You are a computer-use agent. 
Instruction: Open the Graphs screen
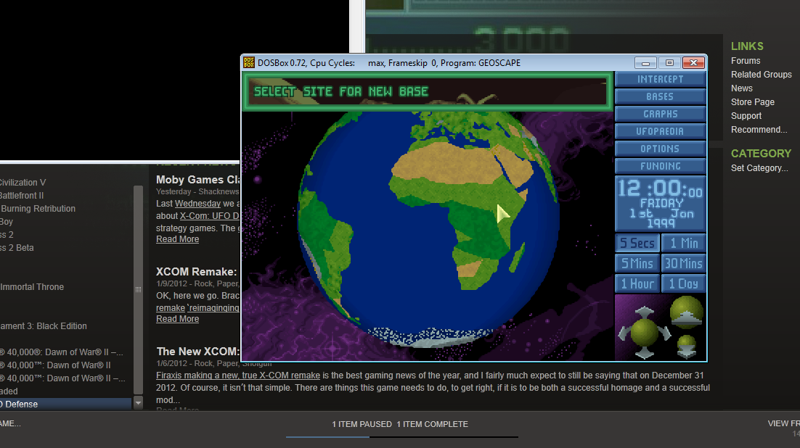coord(660,114)
